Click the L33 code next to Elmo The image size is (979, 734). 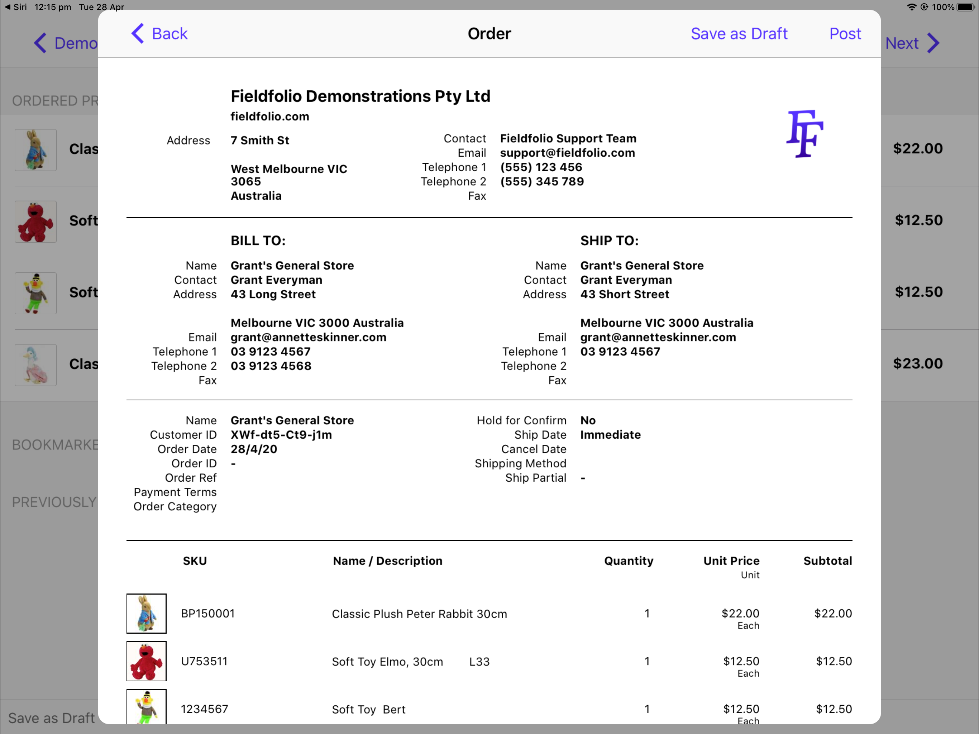coord(479,661)
